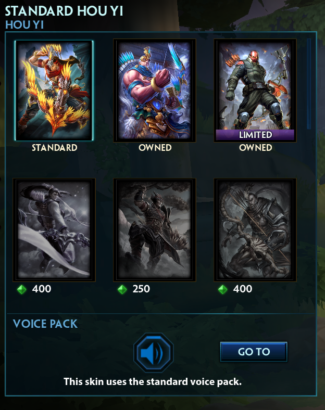Image resolution: width=325 pixels, height=410 pixels.
Task: Pick the locked dragon-bow skin card
Action: (x=255, y=230)
